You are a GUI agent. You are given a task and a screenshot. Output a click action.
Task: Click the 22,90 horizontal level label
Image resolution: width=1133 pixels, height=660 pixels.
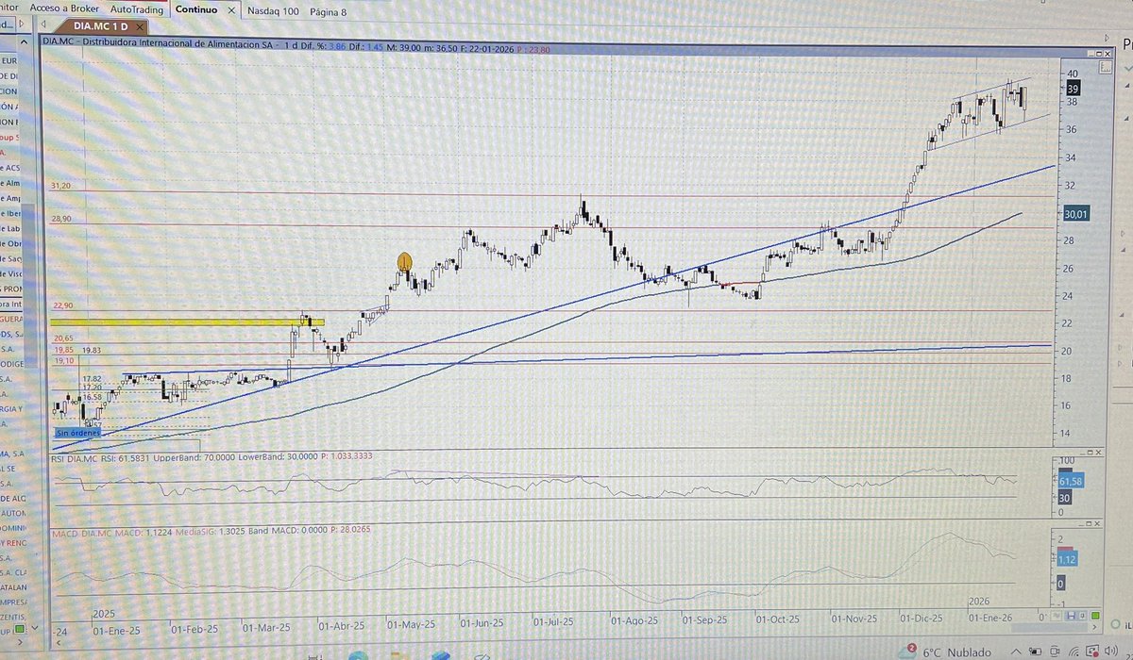click(63, 305)
